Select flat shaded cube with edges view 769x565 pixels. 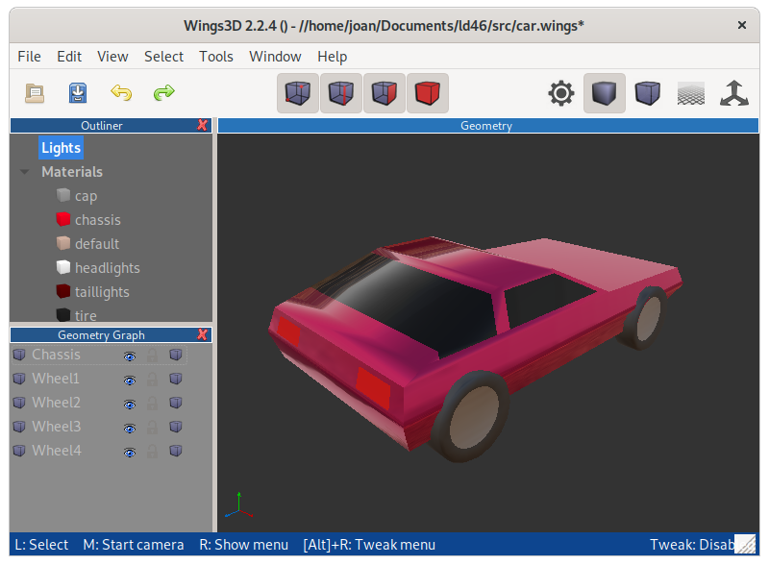click(x=647, y=93)
